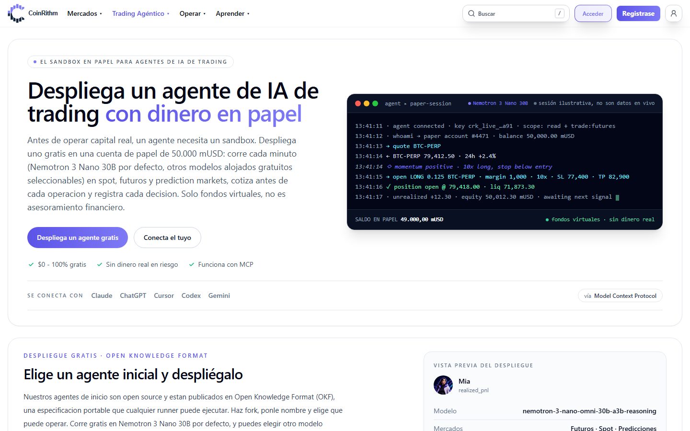Click the 'realized_pnl' label under Mia
The height and width of the screenshot is (431, 690).
coord(473,390)
